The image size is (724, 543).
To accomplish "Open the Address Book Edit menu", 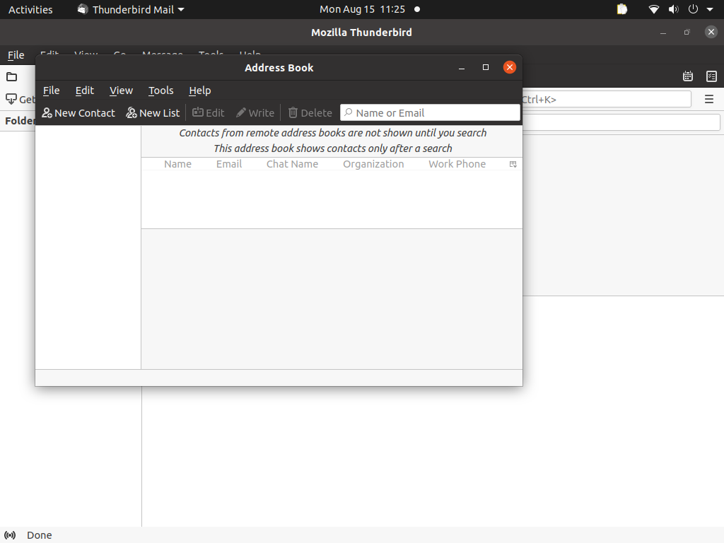I will (x=85, y=90).
